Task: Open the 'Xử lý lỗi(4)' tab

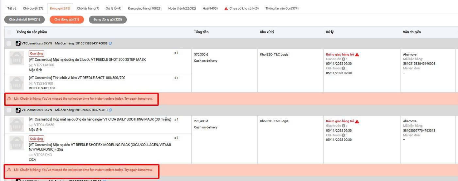Action: 113,8
